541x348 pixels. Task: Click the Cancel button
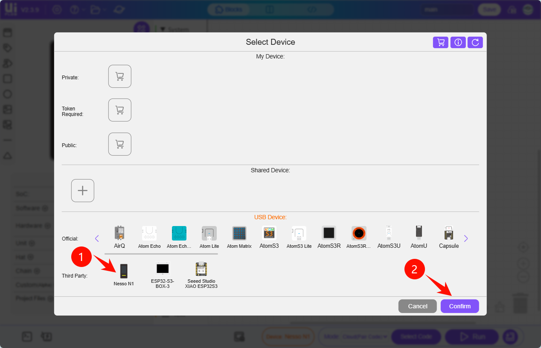coord(417,306)
